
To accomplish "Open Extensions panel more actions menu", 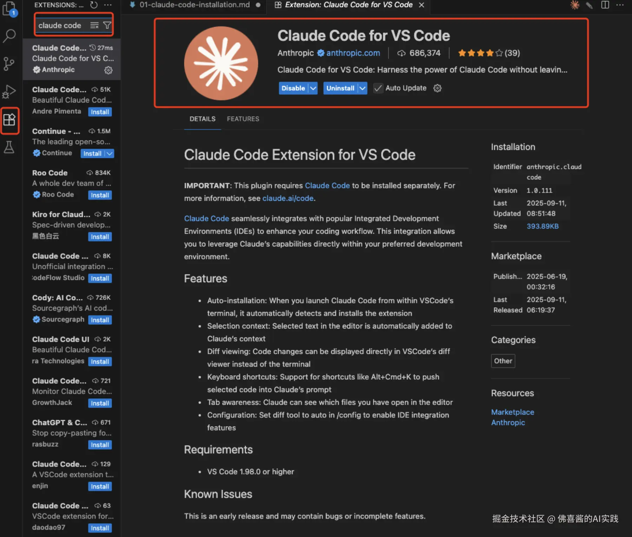I will 108,5.
